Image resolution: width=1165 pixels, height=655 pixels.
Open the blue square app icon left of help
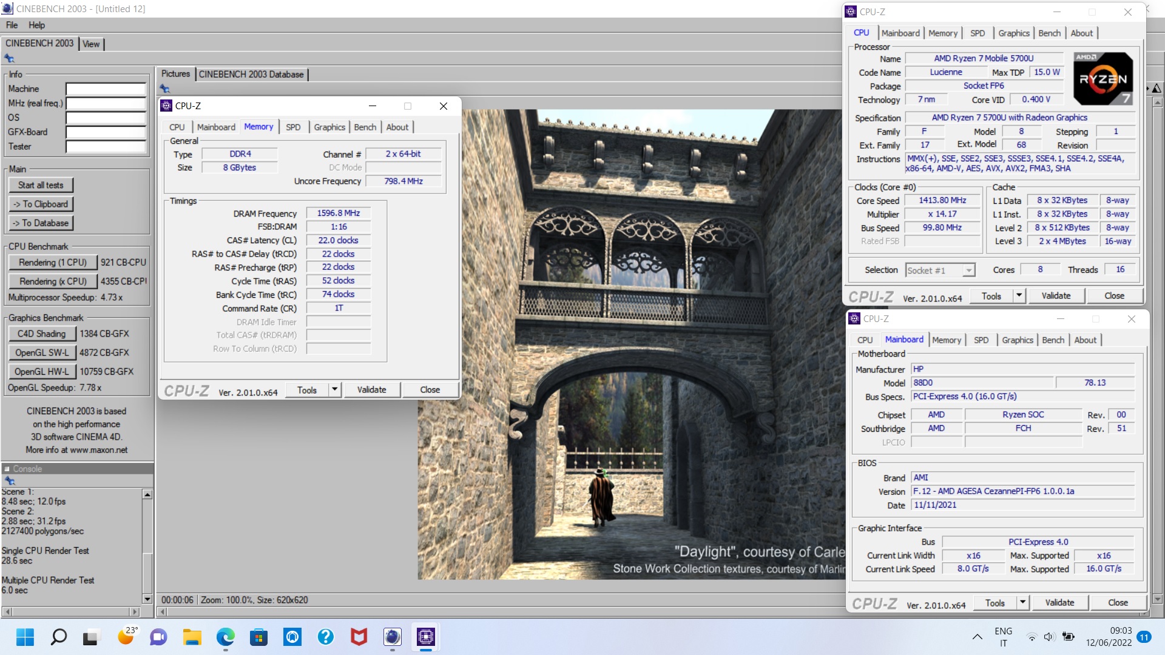[292, 637]
